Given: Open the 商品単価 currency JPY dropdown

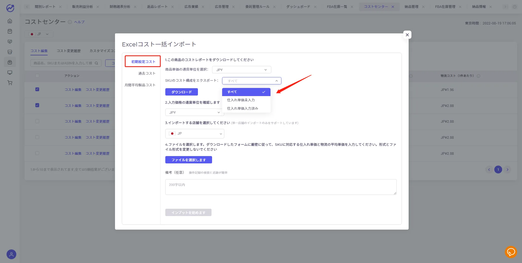Looking at the screenshot, I should coord(241,70).
